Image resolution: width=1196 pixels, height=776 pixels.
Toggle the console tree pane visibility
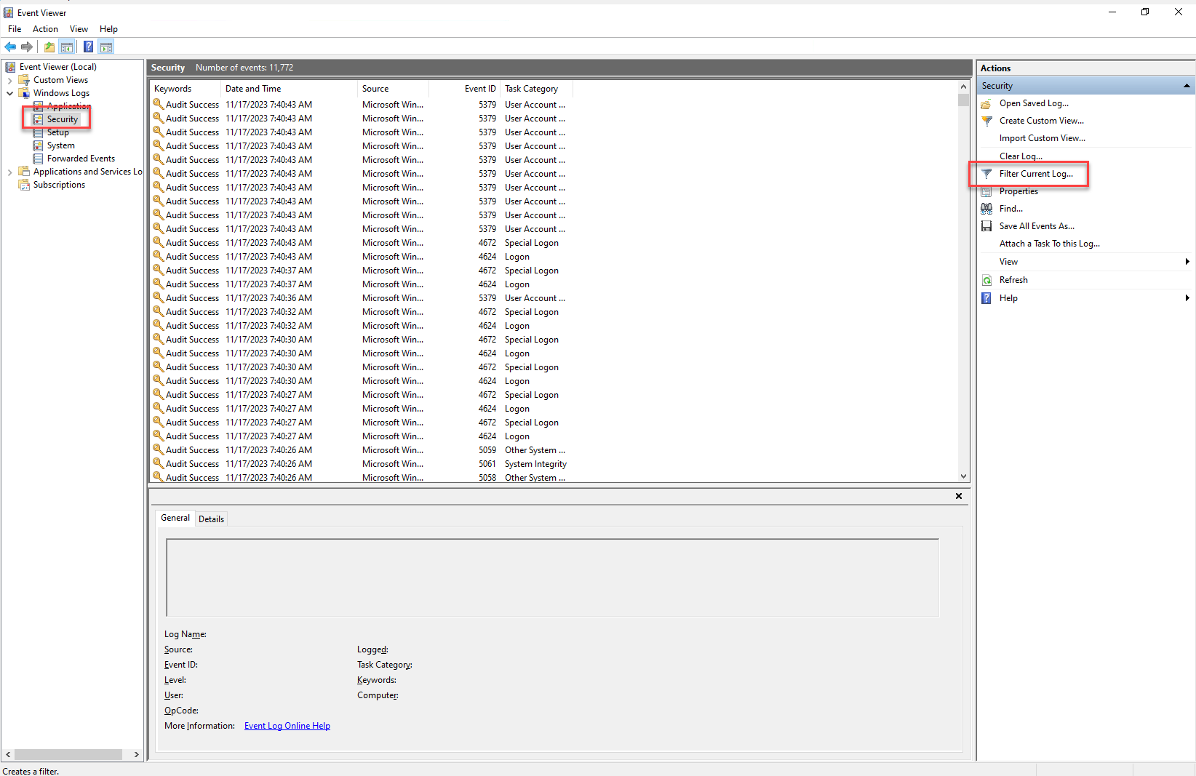pos(67,47)
